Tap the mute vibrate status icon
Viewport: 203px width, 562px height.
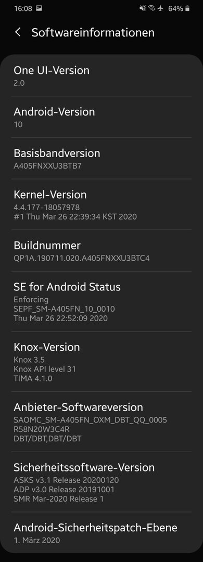pos(143,8)
